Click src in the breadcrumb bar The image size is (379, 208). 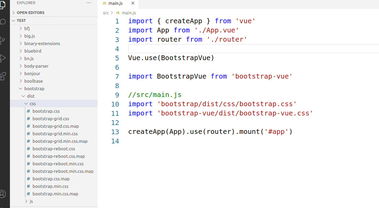point(106,13)
